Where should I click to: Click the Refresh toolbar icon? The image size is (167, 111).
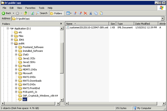click(x=32, y=13)
